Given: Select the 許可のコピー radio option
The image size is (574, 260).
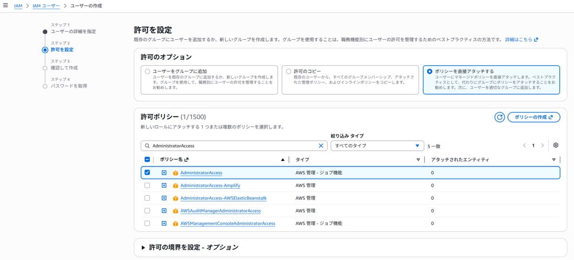Looking at the screenshot, I should [x=288, y=71].
